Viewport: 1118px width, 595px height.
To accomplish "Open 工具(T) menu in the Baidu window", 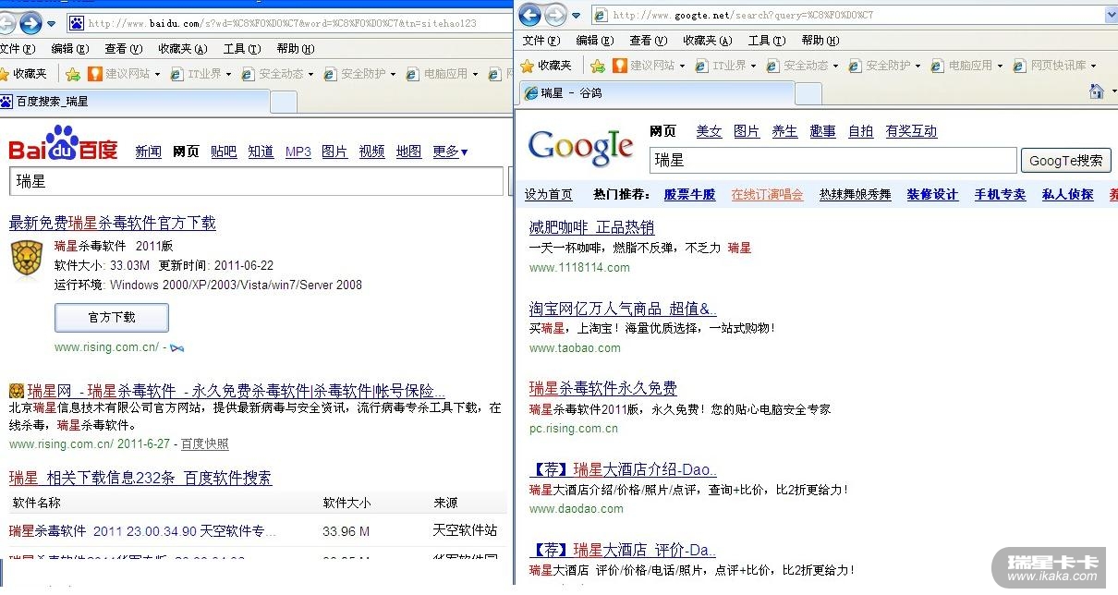I will (241, 49).
